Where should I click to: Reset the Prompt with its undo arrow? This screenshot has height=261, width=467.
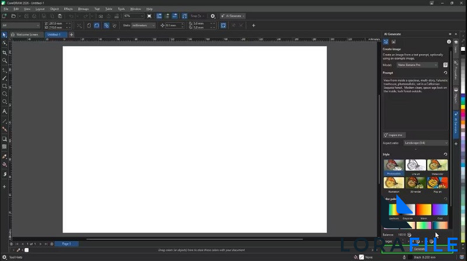(445, 73)
